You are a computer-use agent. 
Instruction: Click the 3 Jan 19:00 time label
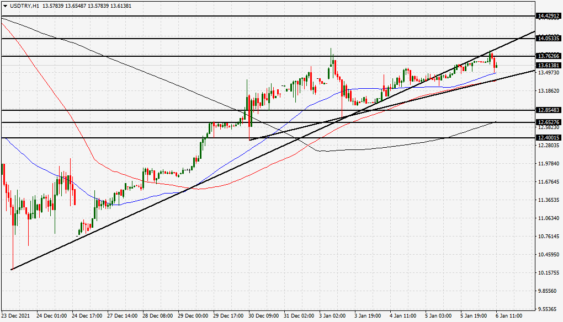pos(368,316)
